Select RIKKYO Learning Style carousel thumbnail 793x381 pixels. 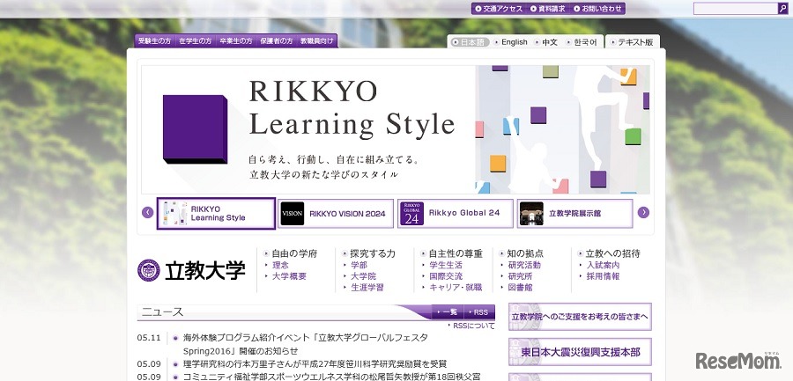(x=216, y=213)
